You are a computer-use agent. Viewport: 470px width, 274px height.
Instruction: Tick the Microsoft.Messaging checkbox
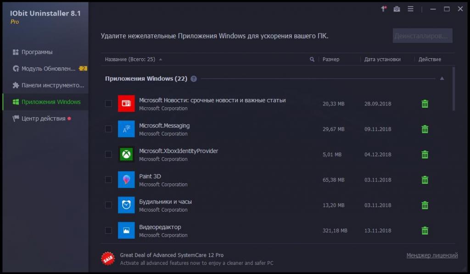108,129
